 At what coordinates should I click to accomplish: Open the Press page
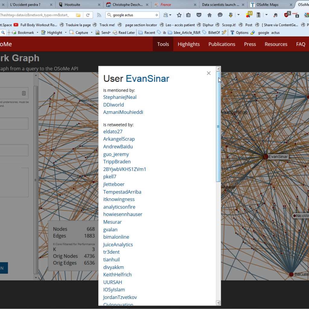coord(250,44)
